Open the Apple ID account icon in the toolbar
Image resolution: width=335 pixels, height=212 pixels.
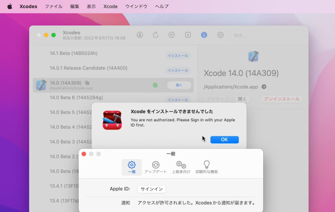point(140,35)
